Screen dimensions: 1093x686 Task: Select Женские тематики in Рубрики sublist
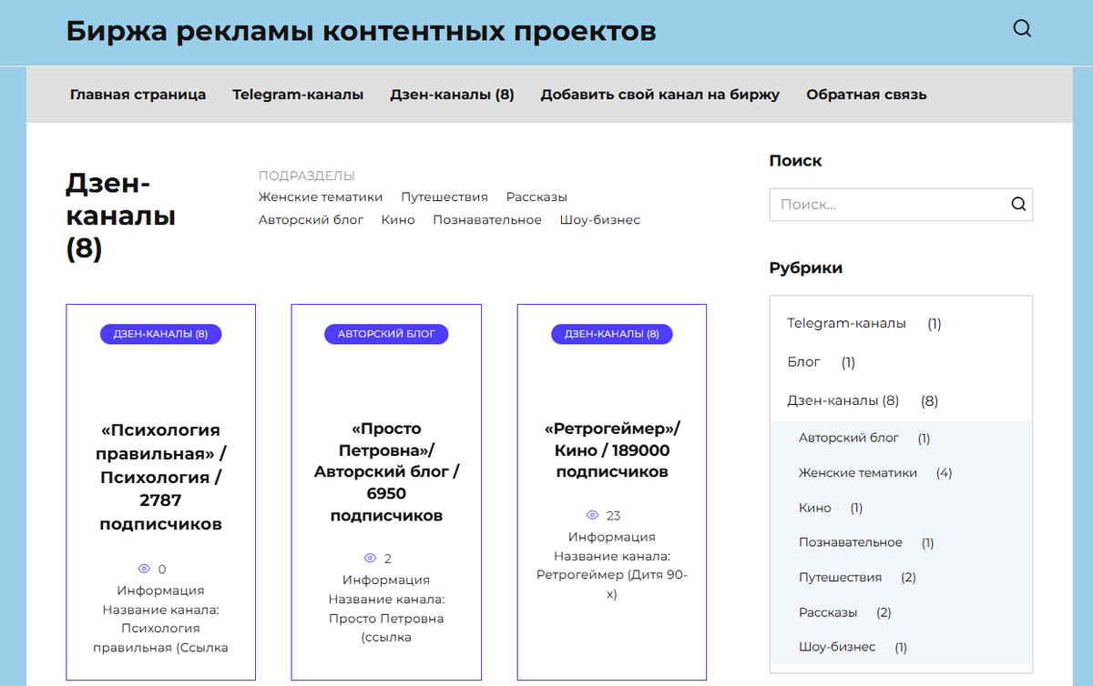pyautogui.click(x=858, y=472)
